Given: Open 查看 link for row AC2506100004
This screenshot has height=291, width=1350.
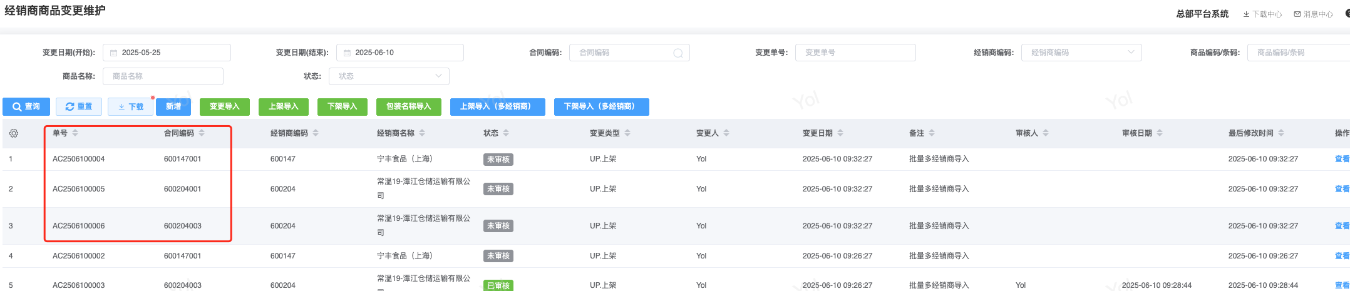Looking at the screenshot, I should coord(1341,159).
